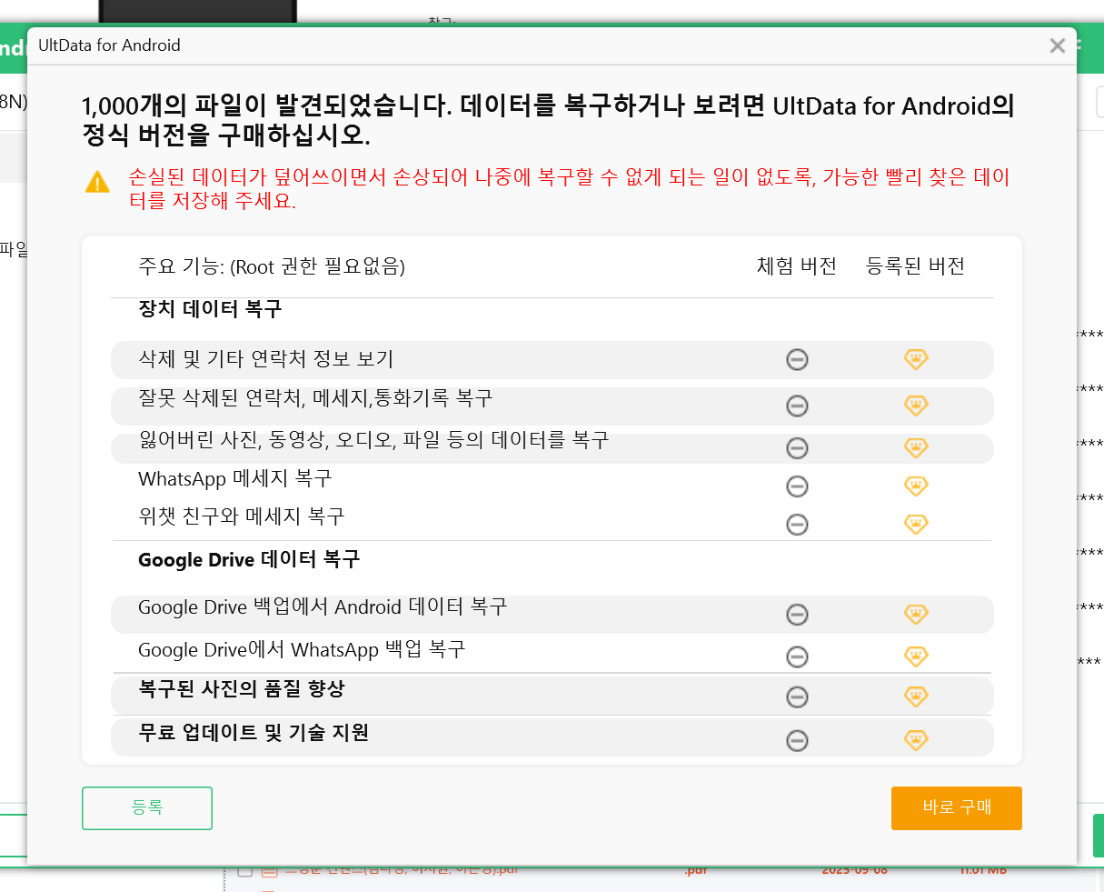The image size is (1104, 892).
Task: Click the 위챗 친구와 메세지 복구 text
Action: [x=242, y=516]
